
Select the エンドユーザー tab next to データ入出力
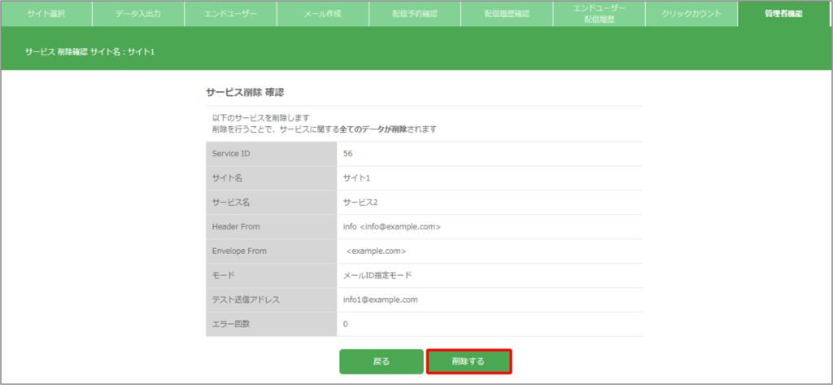pyautogui.click(x=230, y=14)
